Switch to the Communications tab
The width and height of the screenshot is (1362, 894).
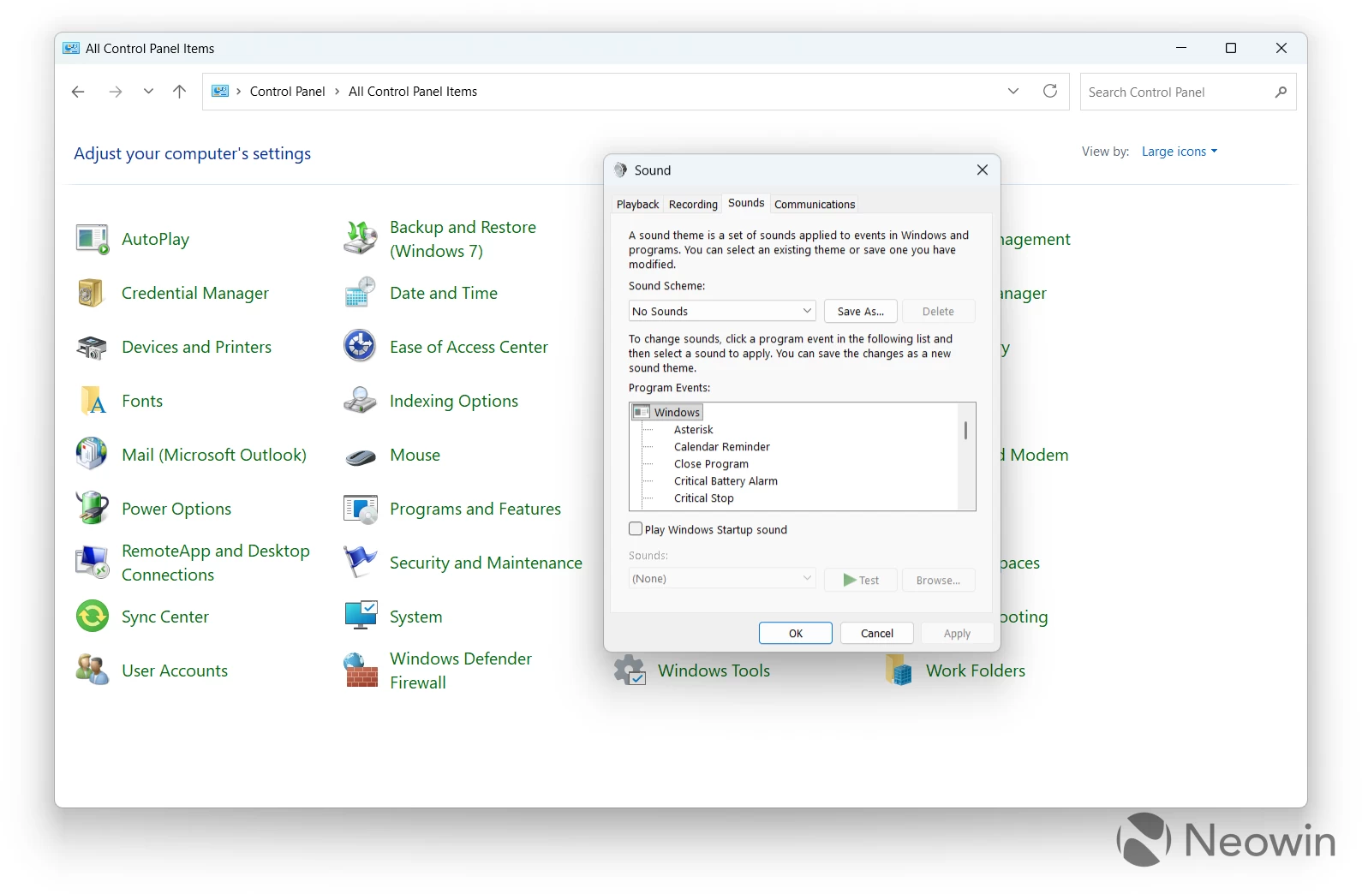coord(814,205)
